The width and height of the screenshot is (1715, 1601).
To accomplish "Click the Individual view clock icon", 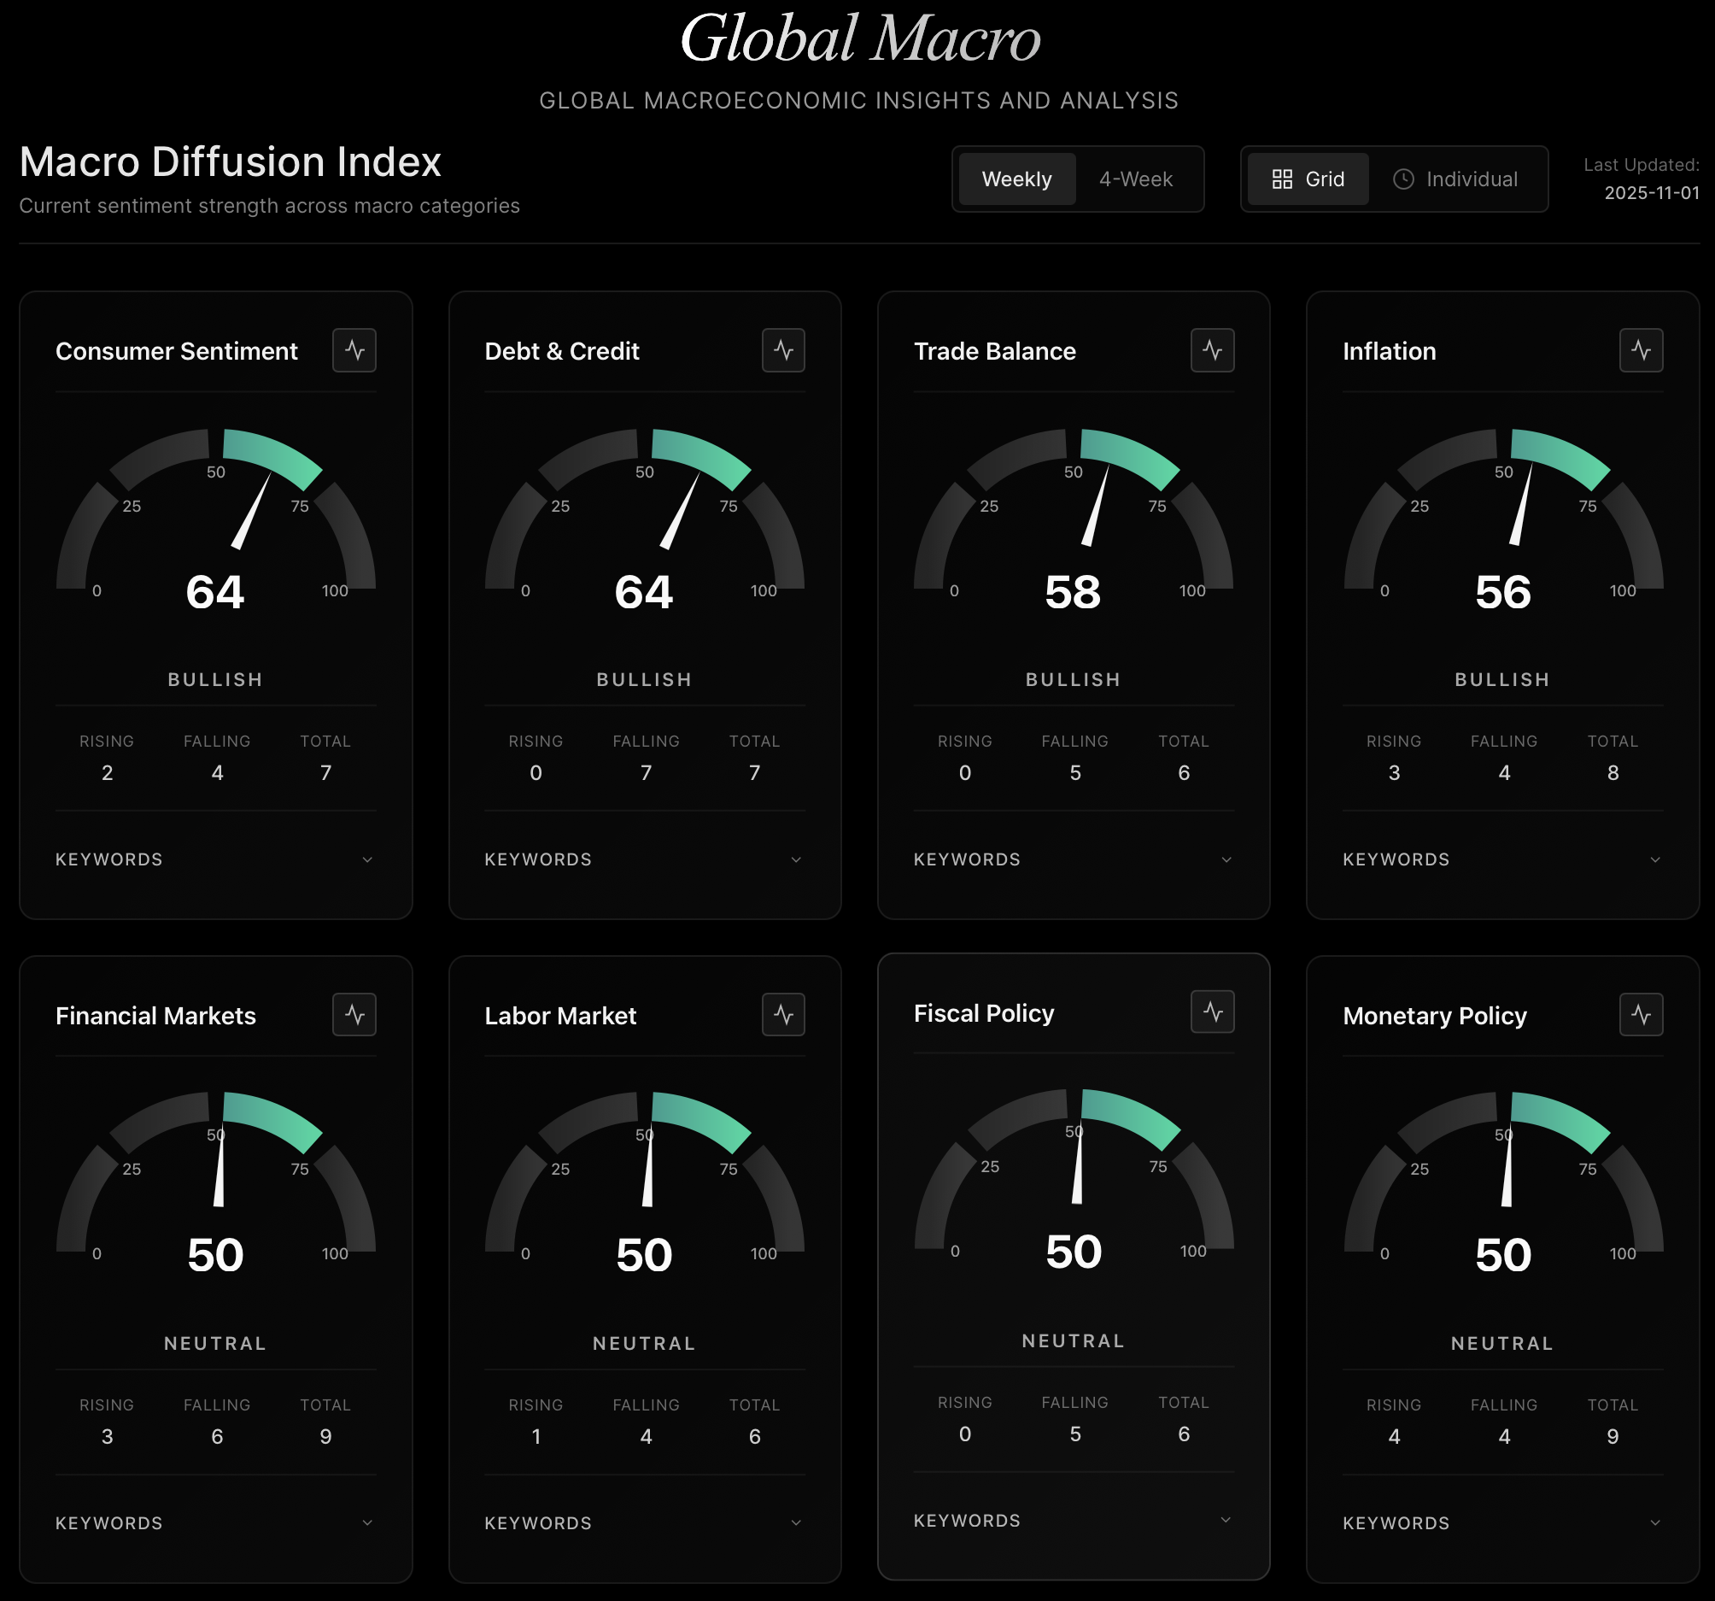I will pyautogui.click(x=1402, y=179).
